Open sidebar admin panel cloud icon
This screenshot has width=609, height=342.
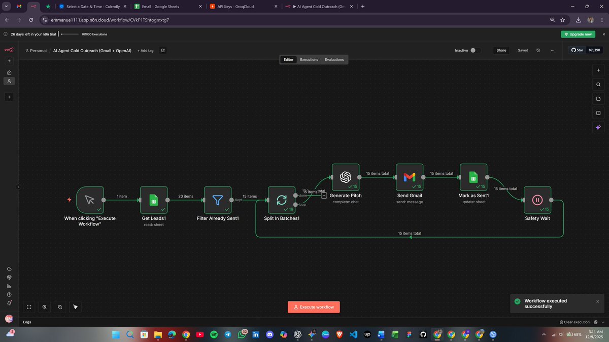click(x=9, y=269)
